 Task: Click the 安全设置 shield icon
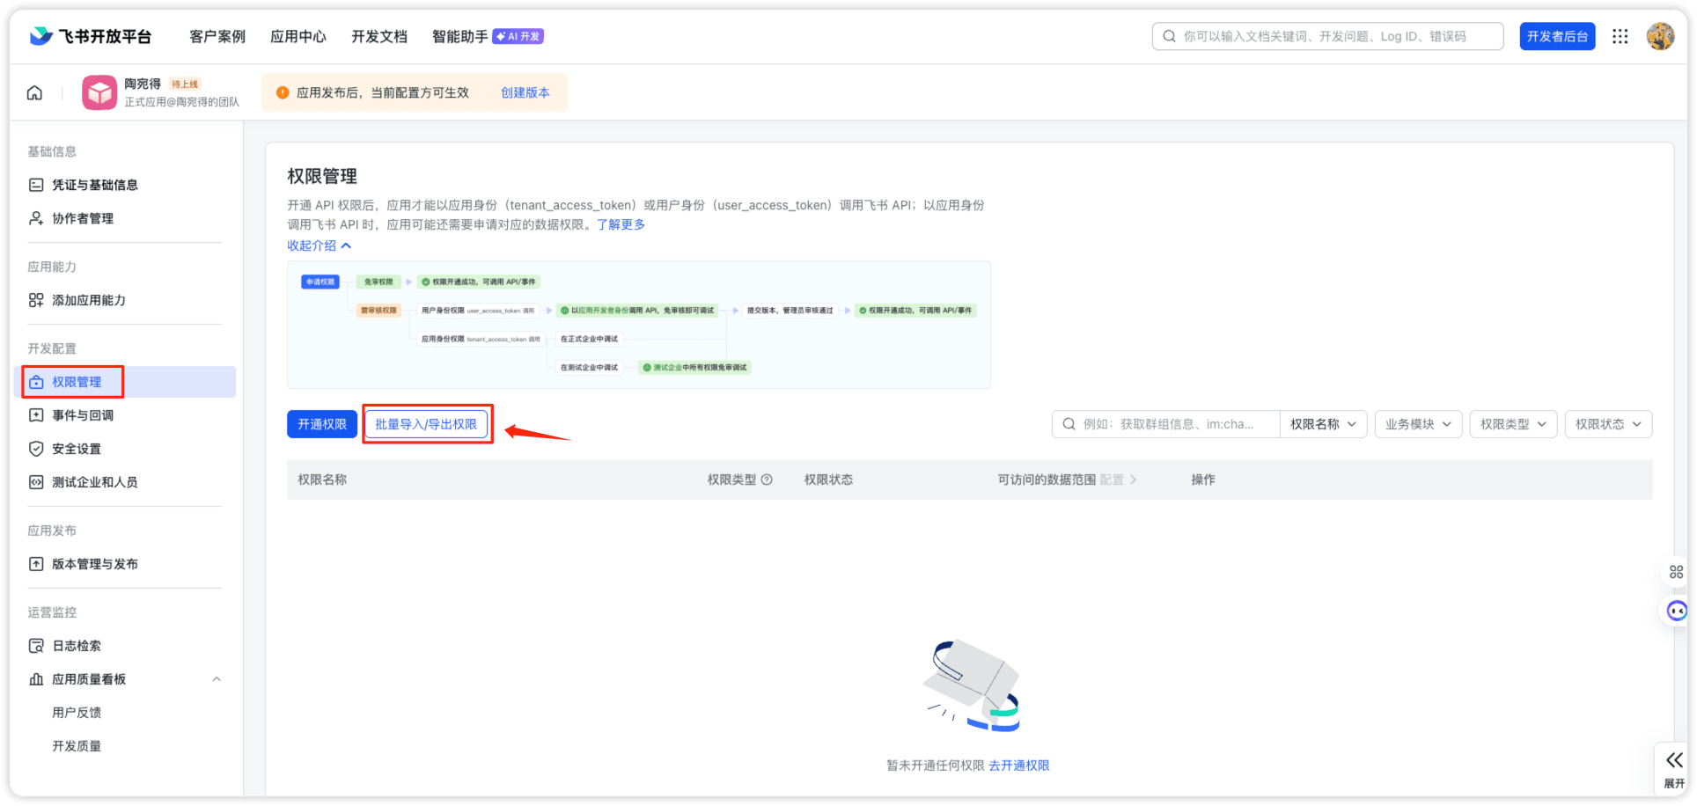36,449
